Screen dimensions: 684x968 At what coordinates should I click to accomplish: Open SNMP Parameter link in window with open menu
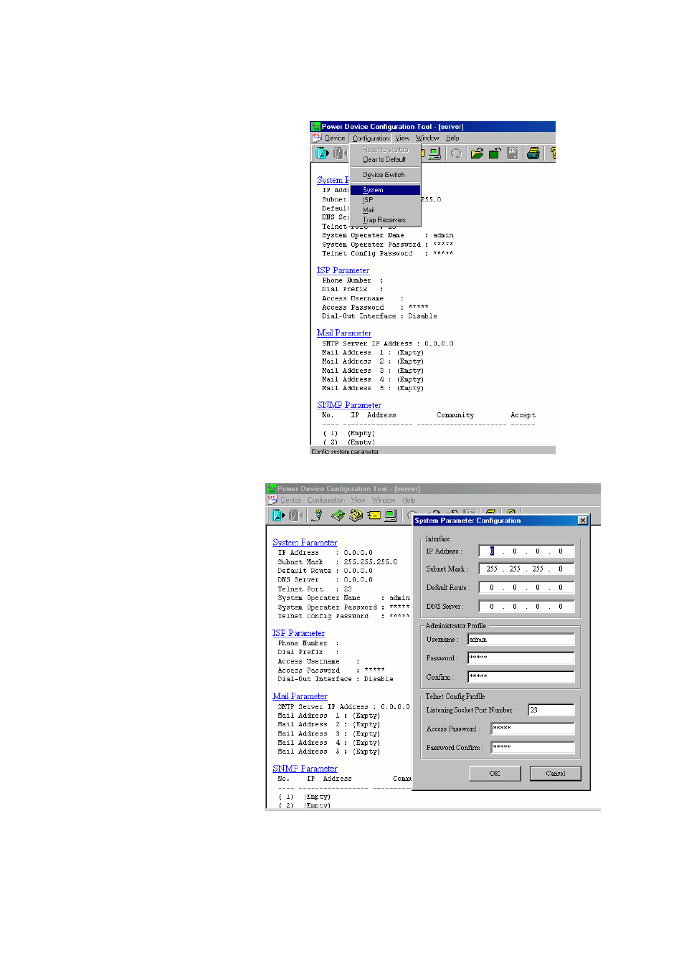click(349, 405)
